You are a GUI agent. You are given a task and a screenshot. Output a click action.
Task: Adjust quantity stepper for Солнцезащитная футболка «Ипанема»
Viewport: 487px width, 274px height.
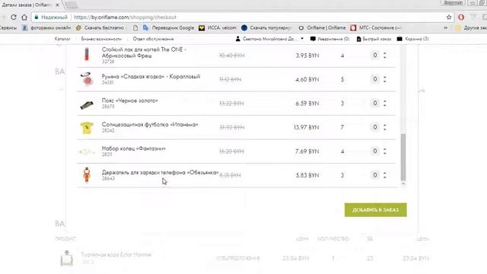point(385,127)
